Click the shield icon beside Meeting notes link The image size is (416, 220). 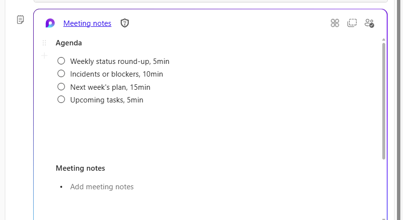pos(125,23)
